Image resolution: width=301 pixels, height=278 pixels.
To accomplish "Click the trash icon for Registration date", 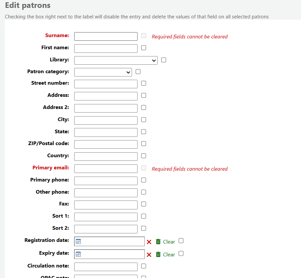I will point(158,242).
